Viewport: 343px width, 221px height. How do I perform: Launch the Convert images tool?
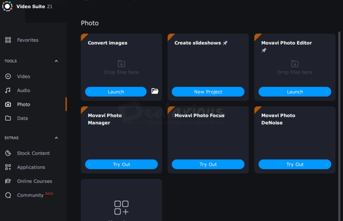click(116, 92)
